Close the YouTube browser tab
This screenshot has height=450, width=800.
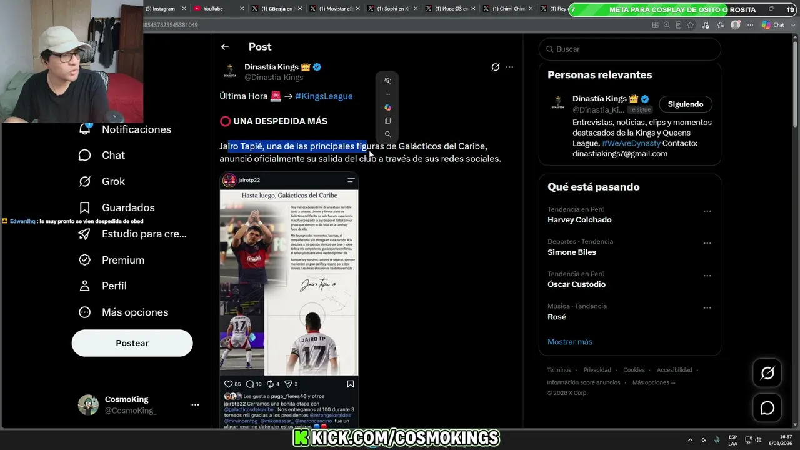pyautogui.click(x=241, y=9)
